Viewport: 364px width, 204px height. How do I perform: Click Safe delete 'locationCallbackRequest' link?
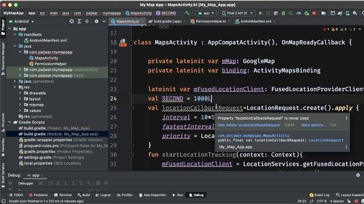point(249,125)
